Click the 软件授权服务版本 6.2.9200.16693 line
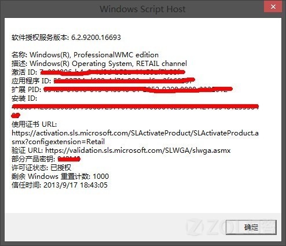286x246 pixels. tap(66, 37)
